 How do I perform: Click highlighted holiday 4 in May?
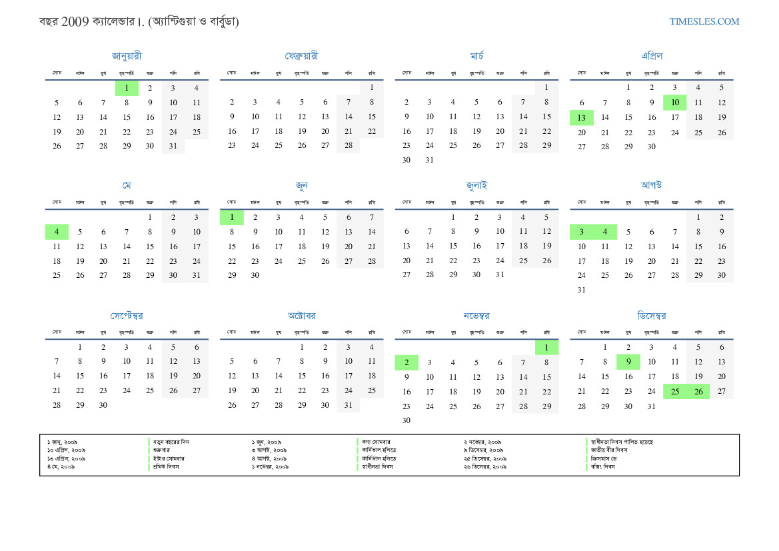(x=57, y=232)
